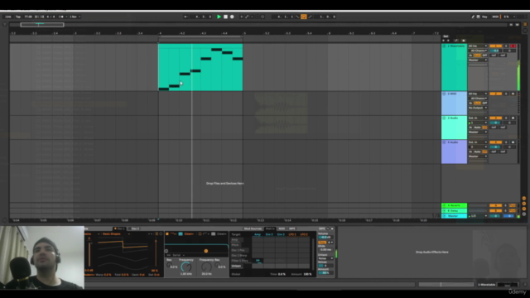Click the 3 Audio track volume slider

point(495,123)
